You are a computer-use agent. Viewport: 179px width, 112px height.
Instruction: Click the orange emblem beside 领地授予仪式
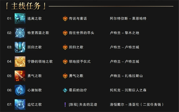pos(65,62)
